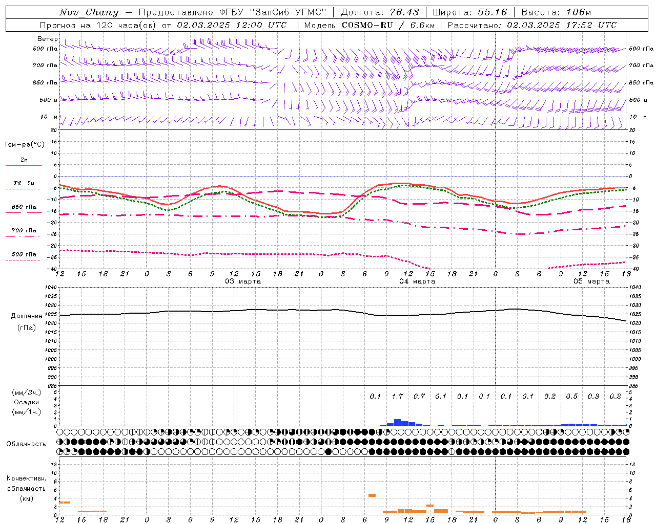
Task: Click the Ветер wind panel label
Action: 48,39
